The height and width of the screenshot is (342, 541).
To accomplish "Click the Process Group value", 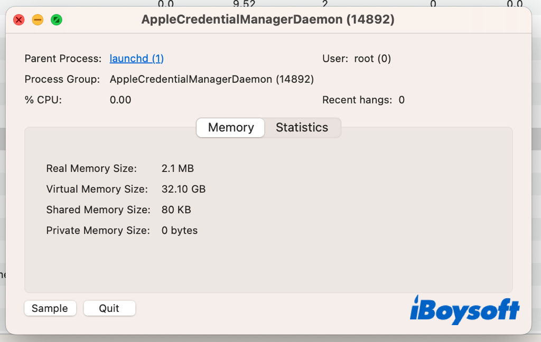I will [211, 79].
